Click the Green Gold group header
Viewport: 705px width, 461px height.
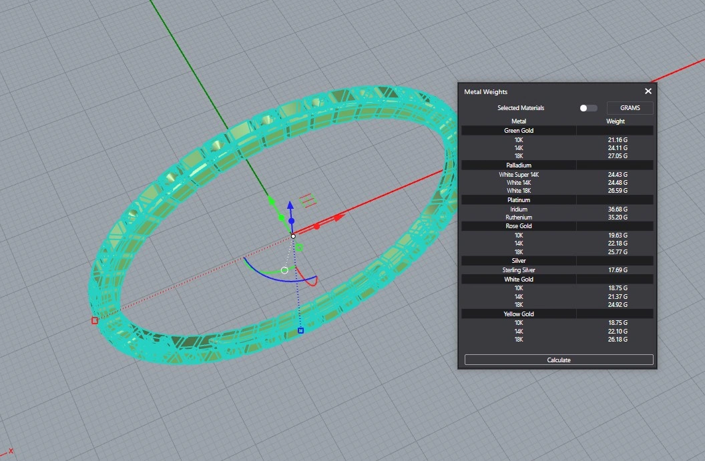519,131
